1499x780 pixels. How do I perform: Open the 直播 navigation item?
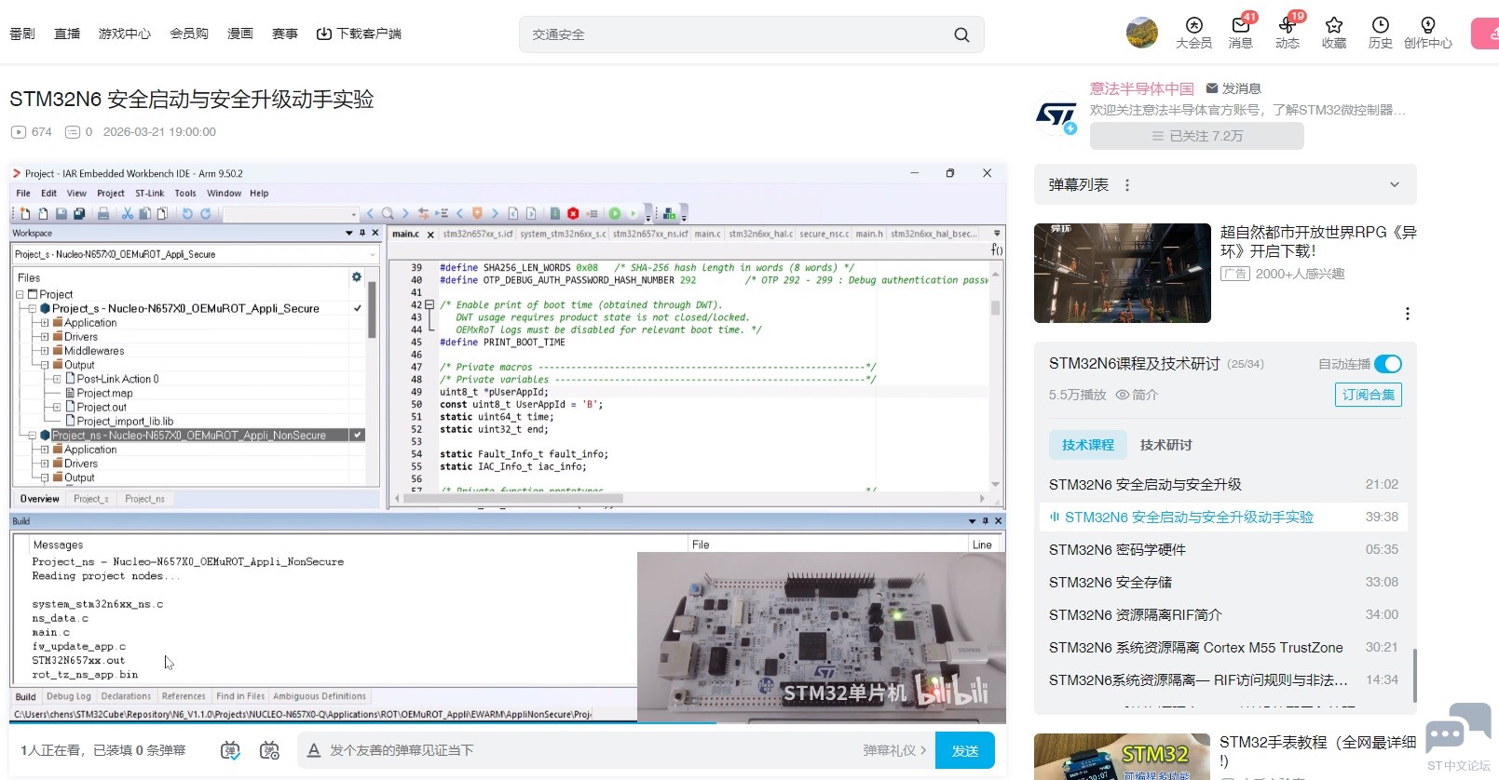pyautogui.click(x=67, y=34)
